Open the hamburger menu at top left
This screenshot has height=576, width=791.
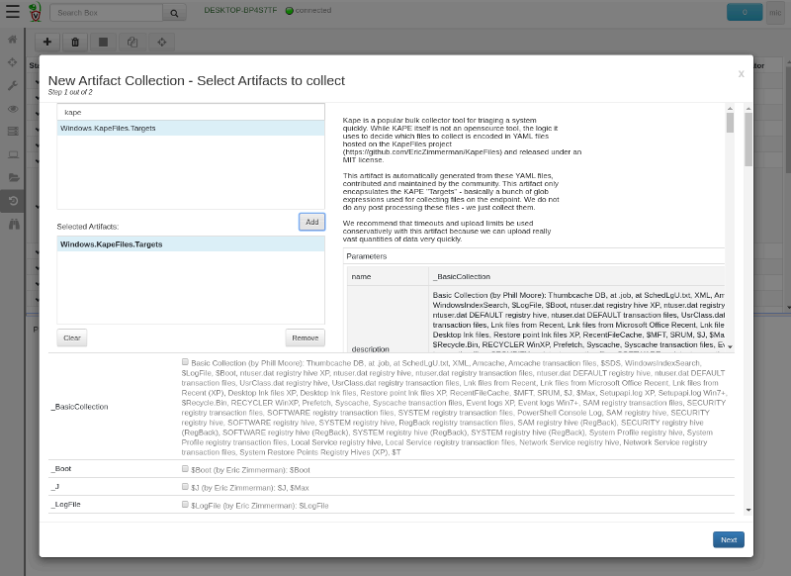(x=11, y=11)
